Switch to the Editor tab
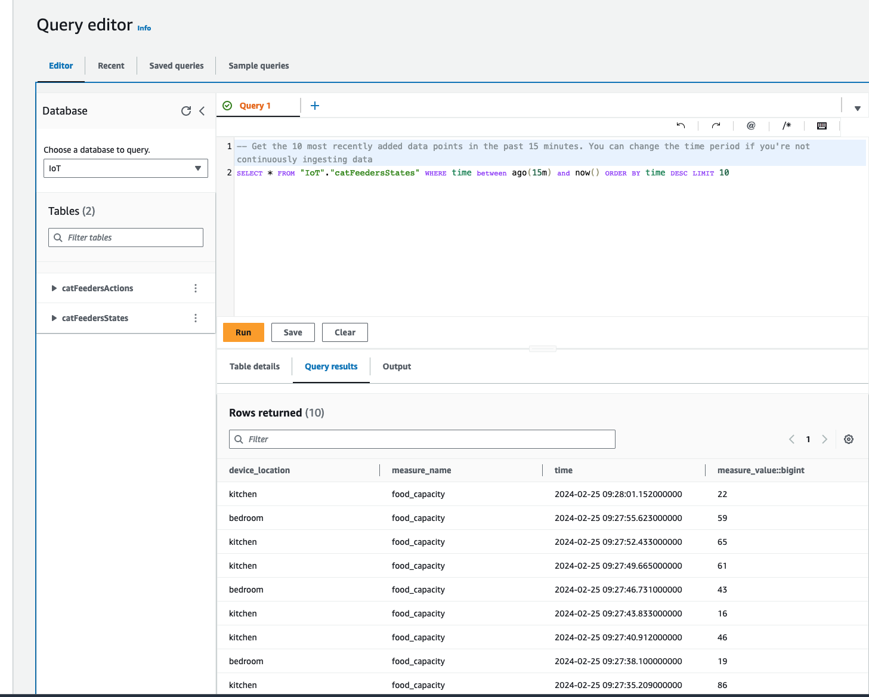Screen dimensions: 869x697 (x=61, y=66)
